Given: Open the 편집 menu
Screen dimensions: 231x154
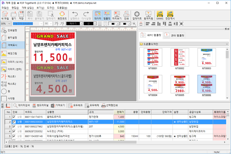Looking at the screenshot, I should pyautogui.click(x=15, y=8).
